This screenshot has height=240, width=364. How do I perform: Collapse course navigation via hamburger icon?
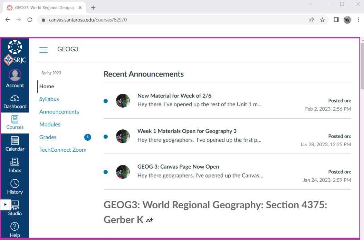(44, 50)
